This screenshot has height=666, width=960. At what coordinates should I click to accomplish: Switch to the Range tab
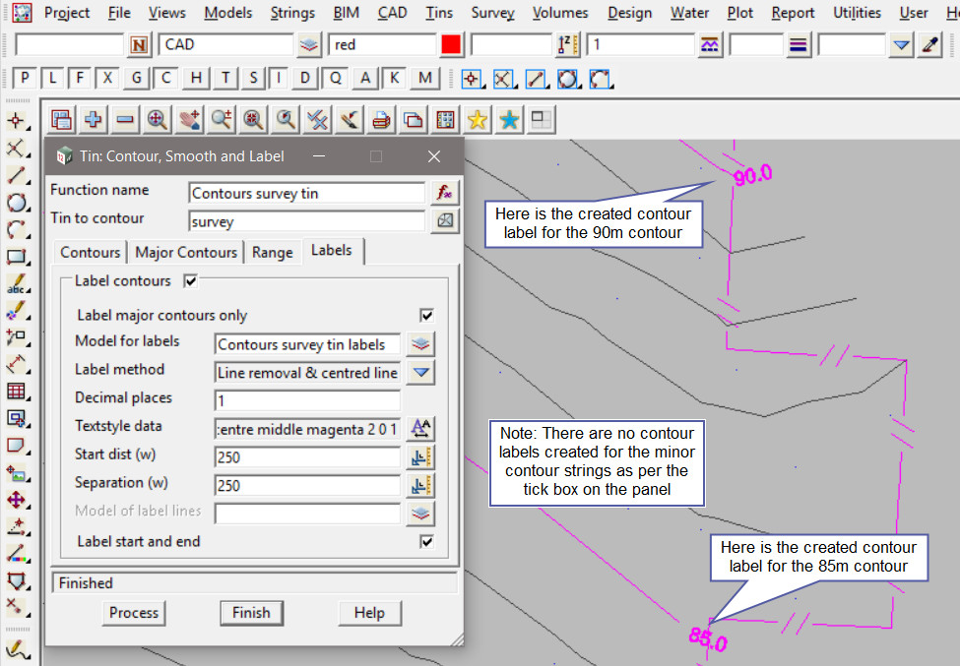coord(273,253)
